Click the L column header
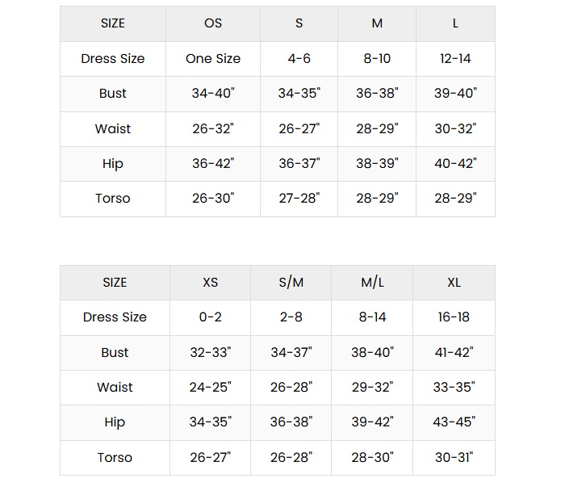This screenshot has width=565, height=487. [455, 23]
